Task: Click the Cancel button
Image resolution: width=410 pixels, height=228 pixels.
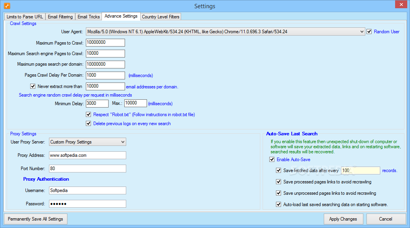Action: point(386,219)
